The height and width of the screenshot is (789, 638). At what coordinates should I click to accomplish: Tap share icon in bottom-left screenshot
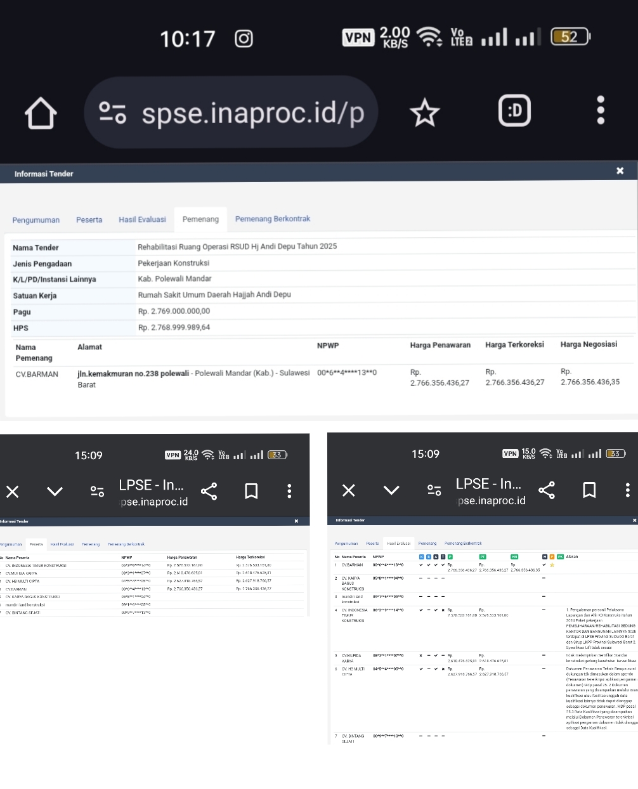pyautogui.click(x=209, y=491)
